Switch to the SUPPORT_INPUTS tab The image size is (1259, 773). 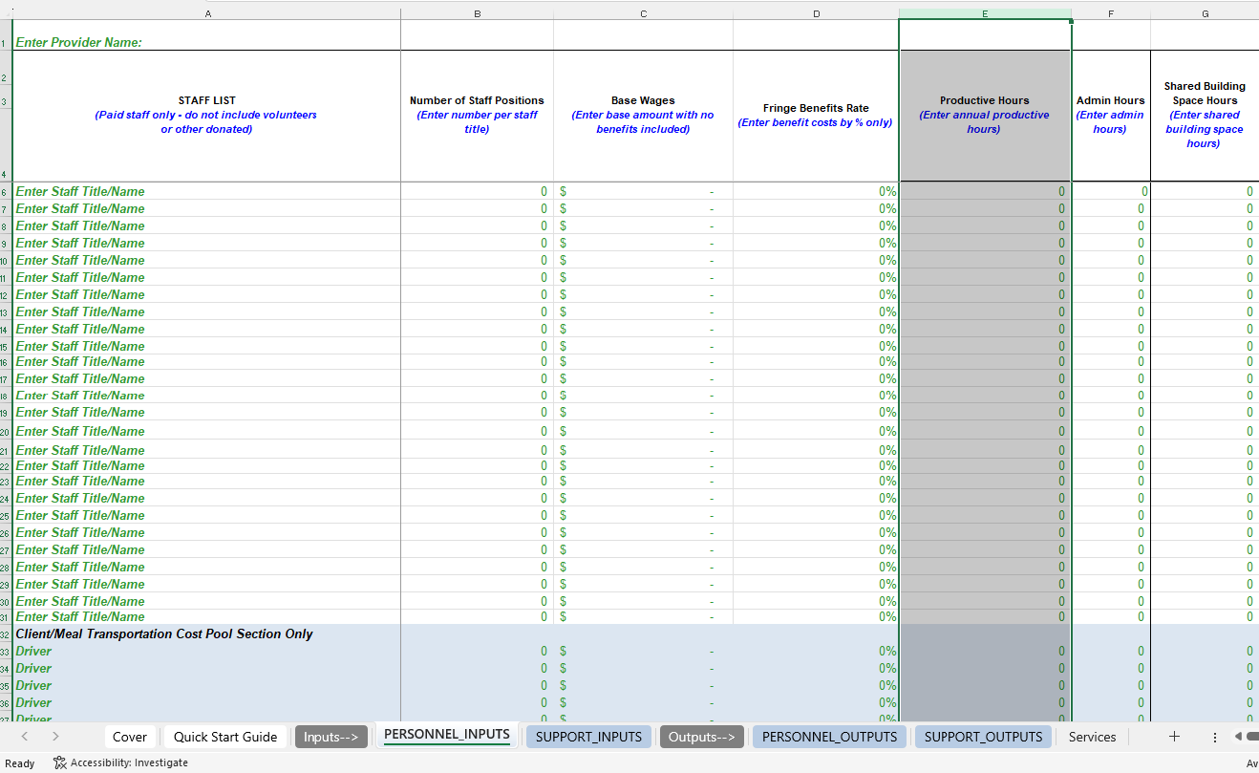coord(588,737)
